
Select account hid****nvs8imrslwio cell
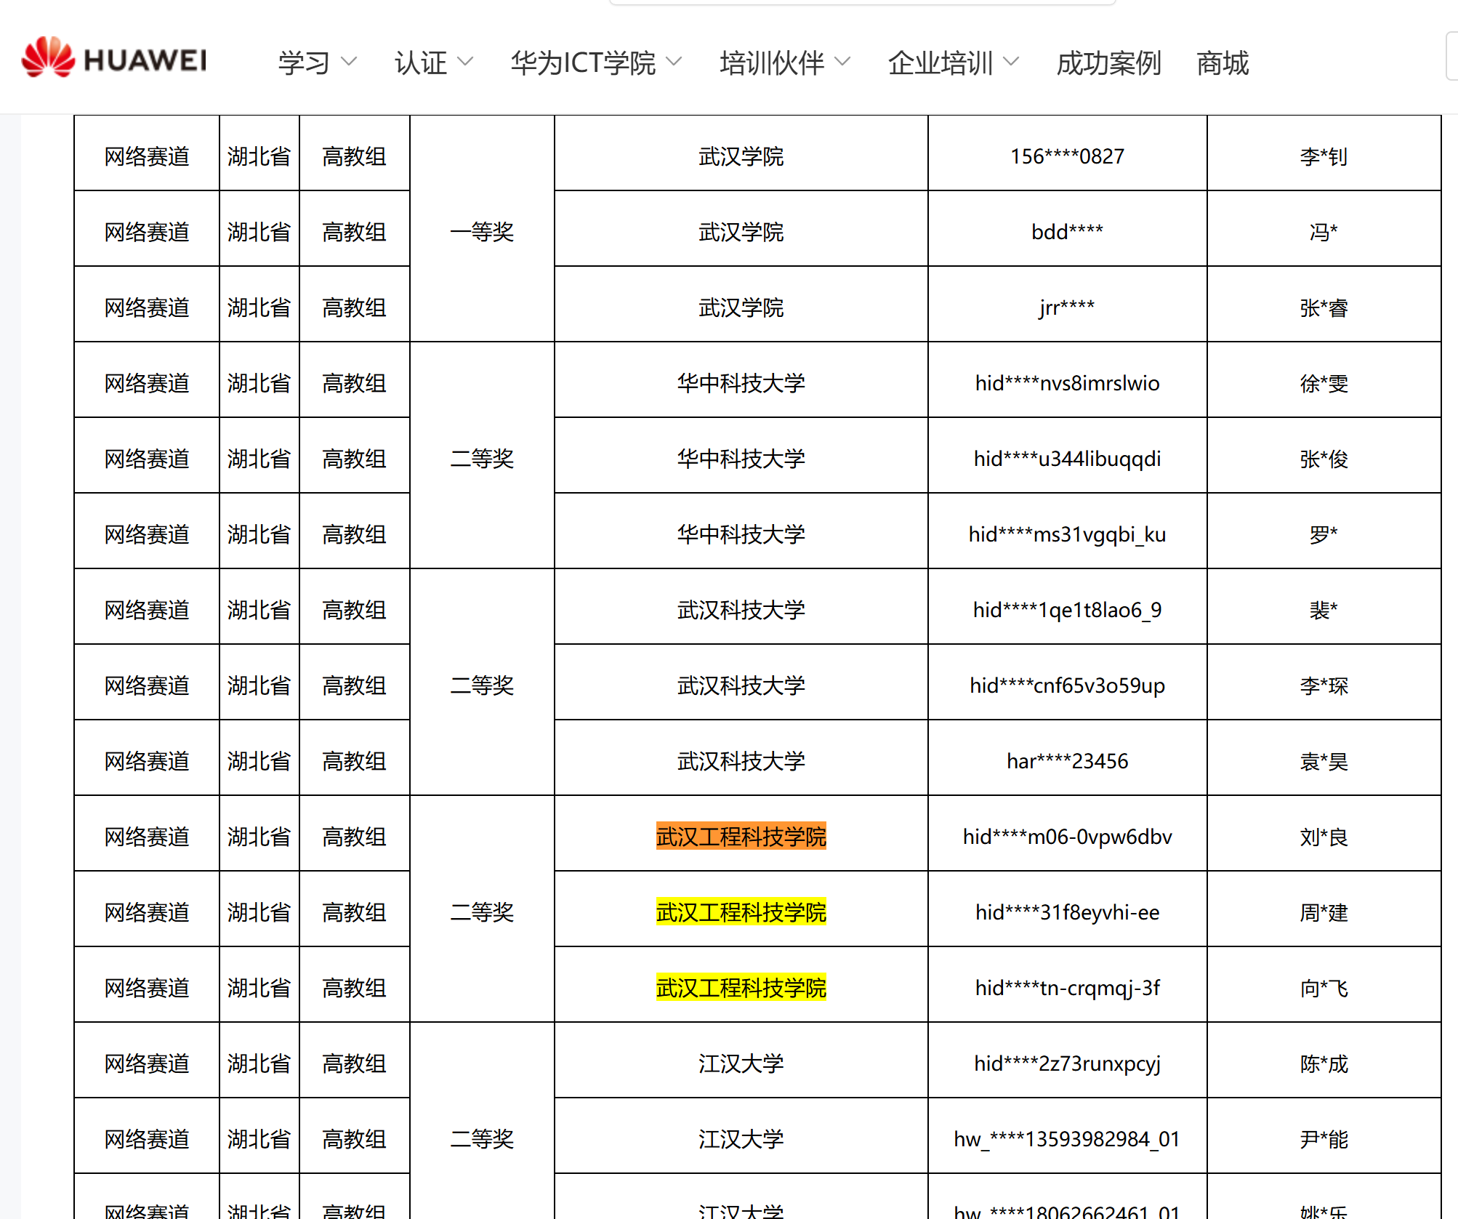[x=1066, y=383]
